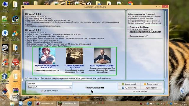Click the pencil icon in recorder bar
Screen dimensions: 189x106
tap(97, 103)
